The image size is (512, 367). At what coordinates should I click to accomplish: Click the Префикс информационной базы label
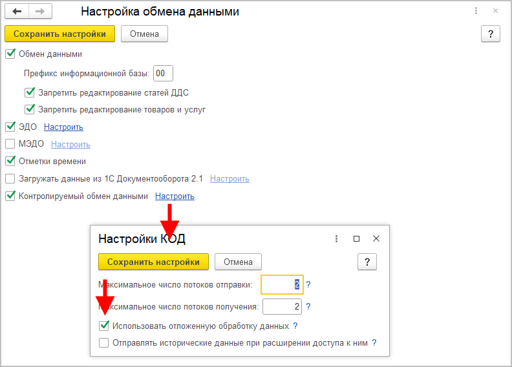[87, 74]
